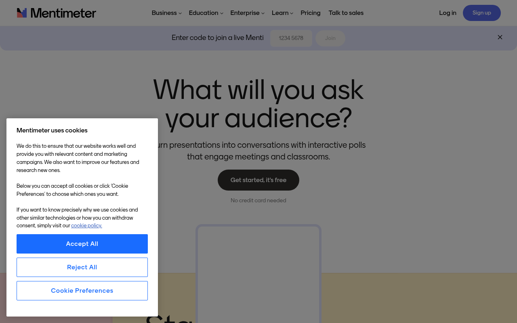Image resolution: width=517 pixels, height=323 pixels.
Task: Click the 'Mentimeter uses cookies' heading
Action: [52, 130]
